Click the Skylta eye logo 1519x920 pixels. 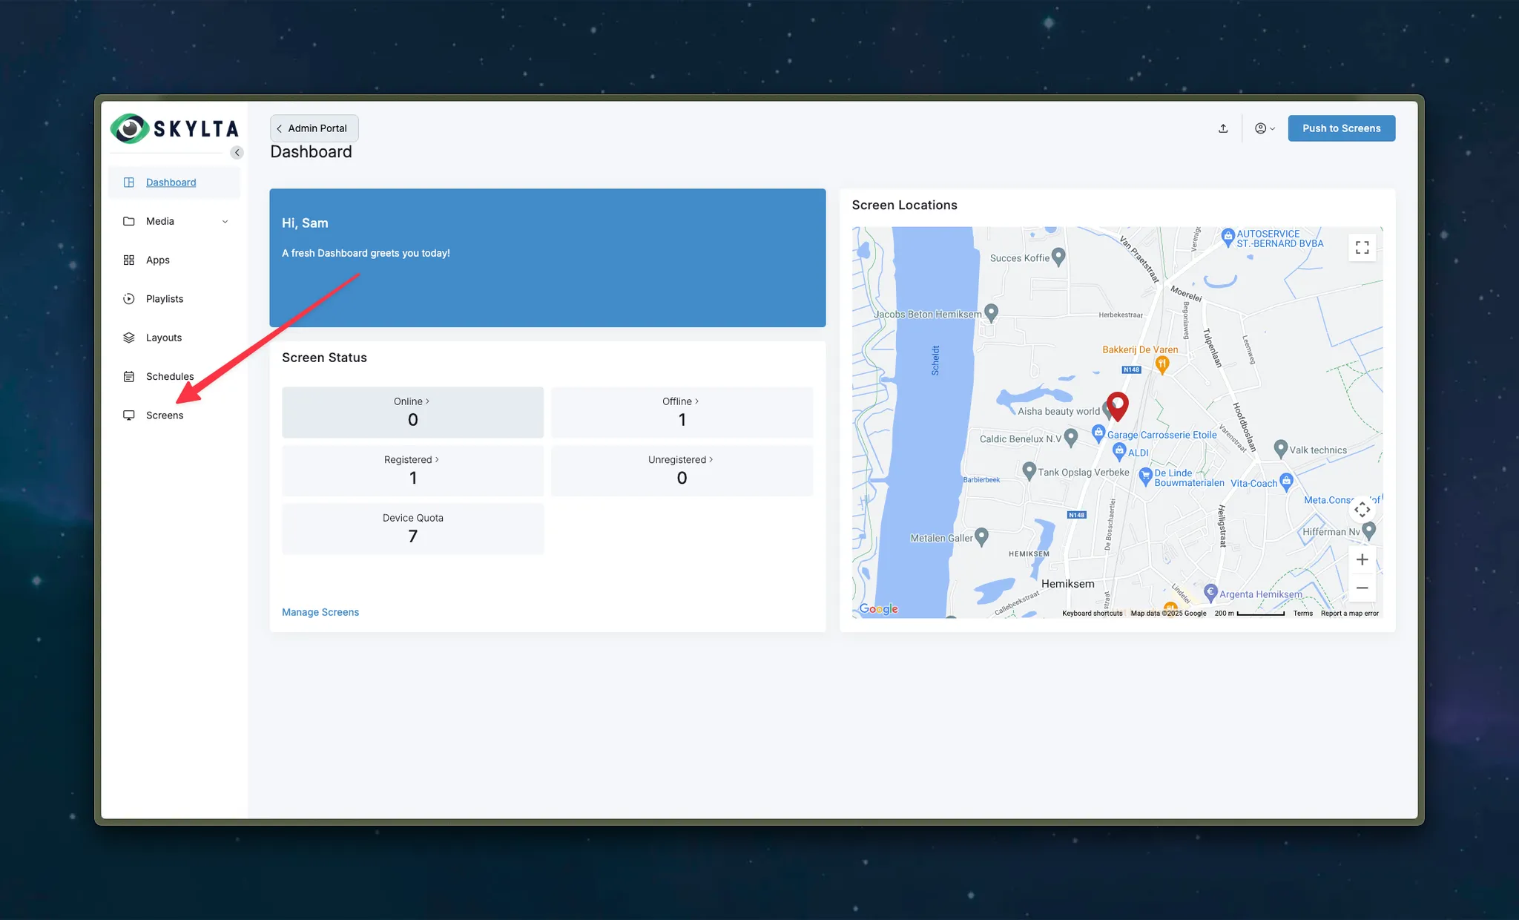pyautogui.click(x=130, y=128)
